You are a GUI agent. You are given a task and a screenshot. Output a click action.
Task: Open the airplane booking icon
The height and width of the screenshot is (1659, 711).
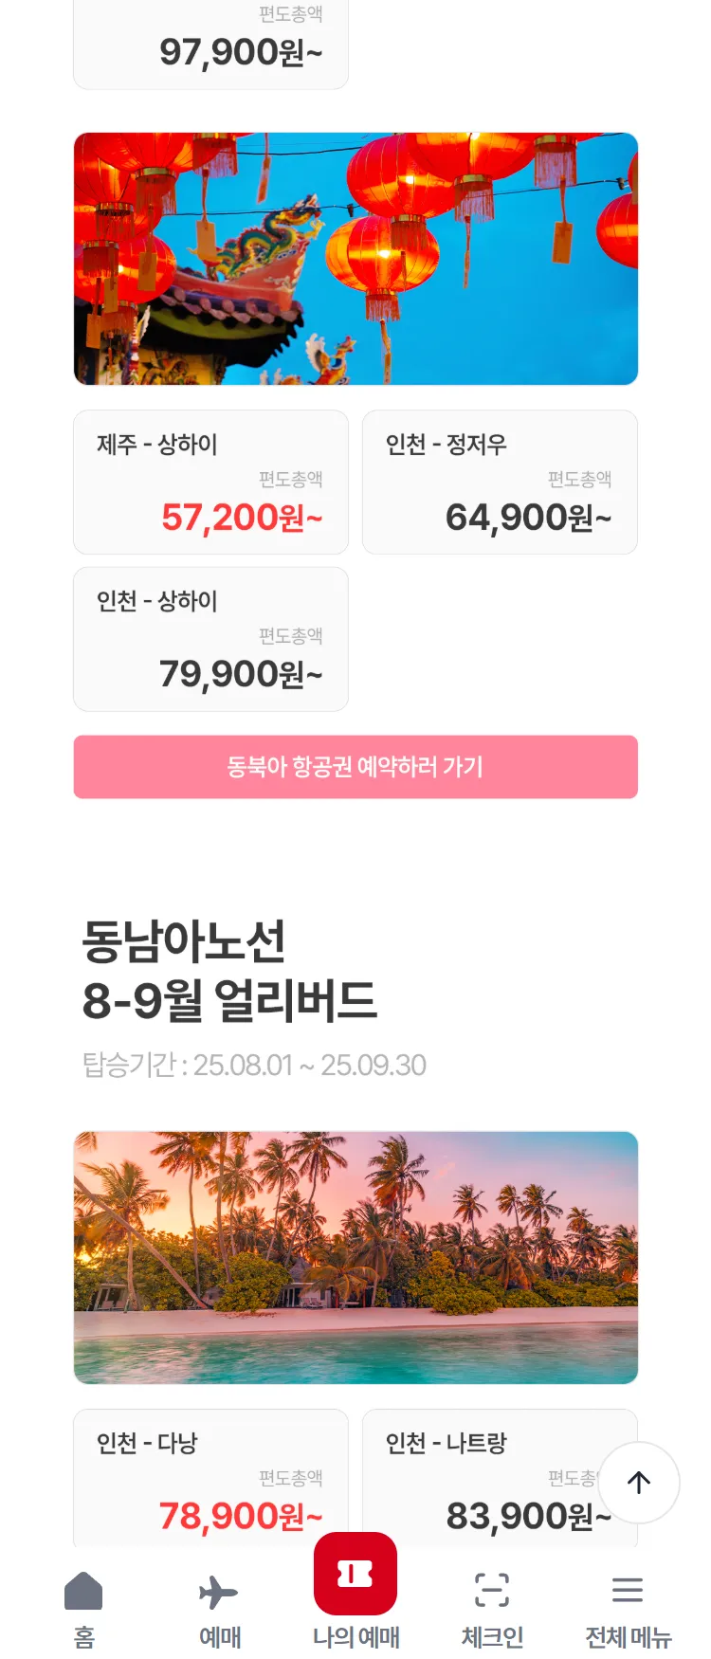[x=218, y=1593]
